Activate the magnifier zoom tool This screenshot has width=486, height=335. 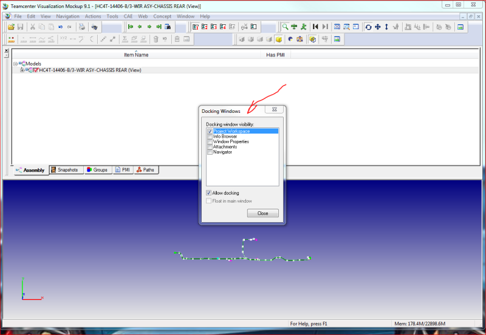click(285, 27)
